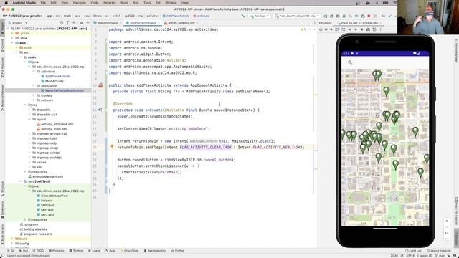Open the Profiler tool window
Viewport: 459px width, 258px height.
(177, 251)
